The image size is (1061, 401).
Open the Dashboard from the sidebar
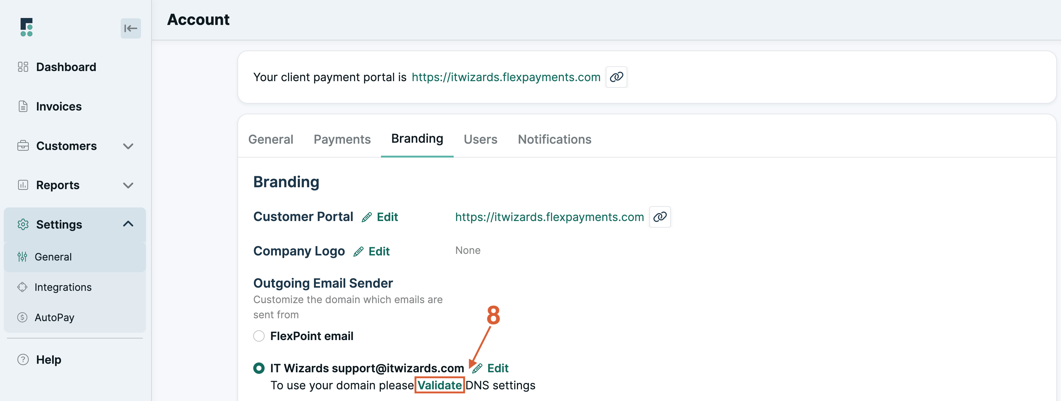tap(66, 67)
